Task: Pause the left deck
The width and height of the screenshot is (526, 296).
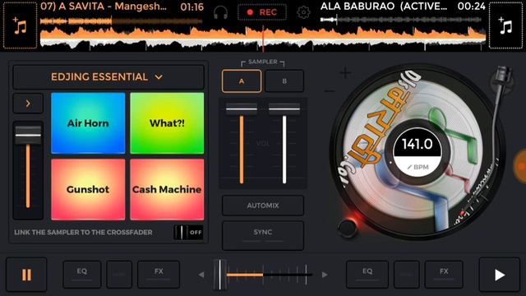Action: pyautogui.click(x=26, y=275)
